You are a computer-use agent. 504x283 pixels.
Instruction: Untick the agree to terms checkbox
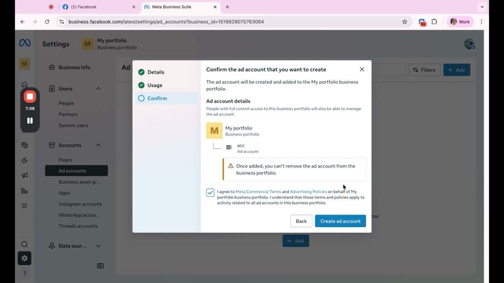[210, 192]
